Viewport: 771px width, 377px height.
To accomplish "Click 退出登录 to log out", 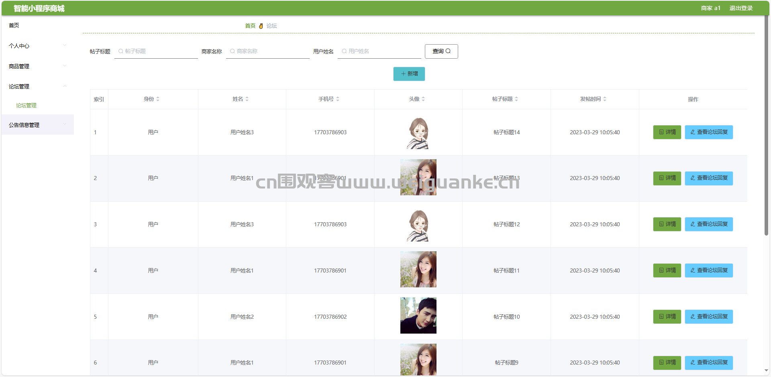I will pyautogui.click(x=741, y=8).
